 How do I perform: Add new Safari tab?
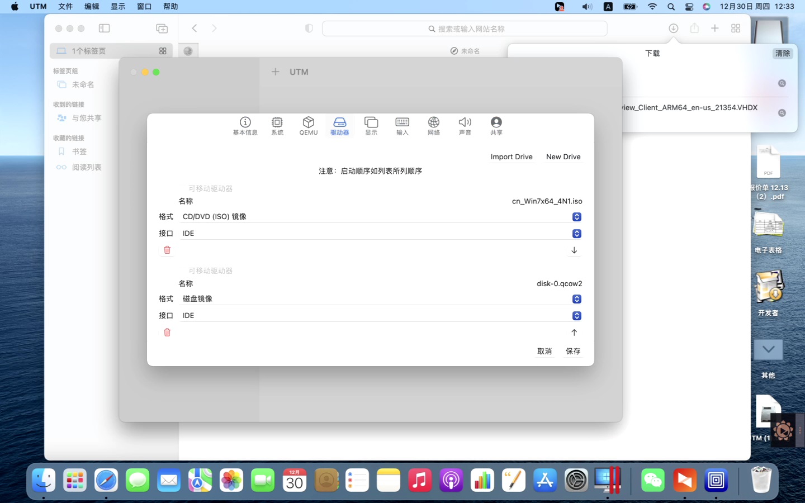[715, 28]
